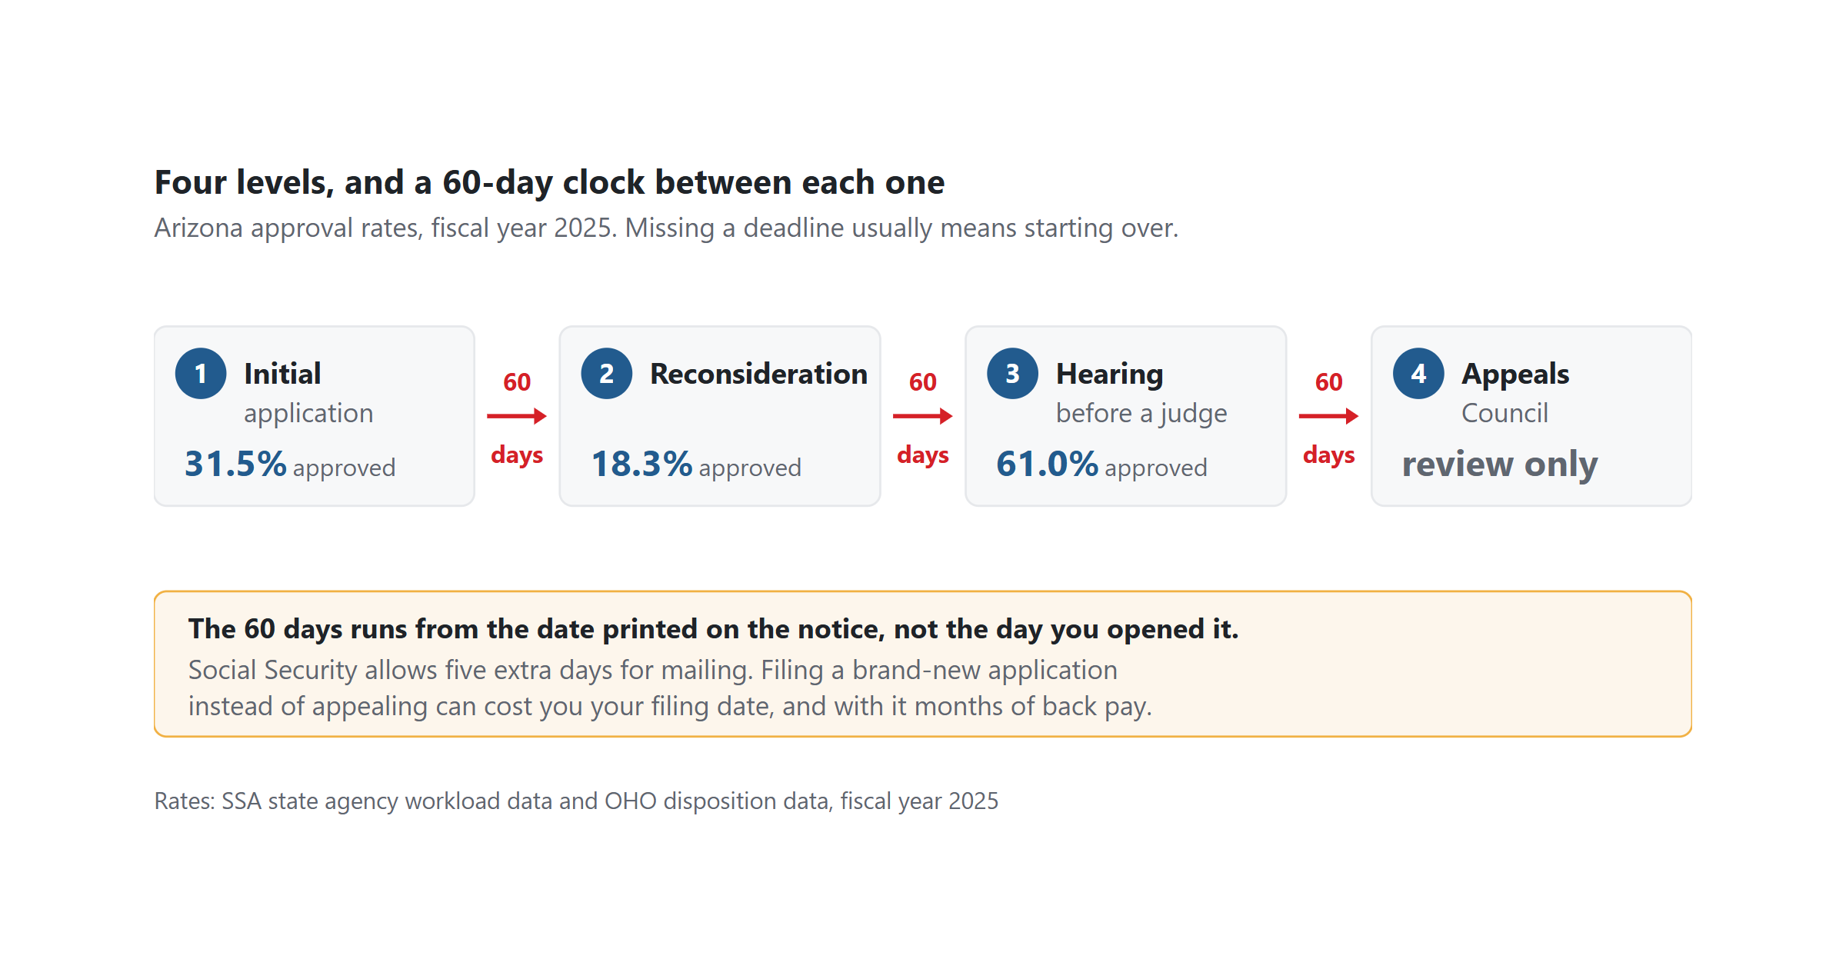
Task: Select the 18.3% approved figure
Action: tap(696, 465)
